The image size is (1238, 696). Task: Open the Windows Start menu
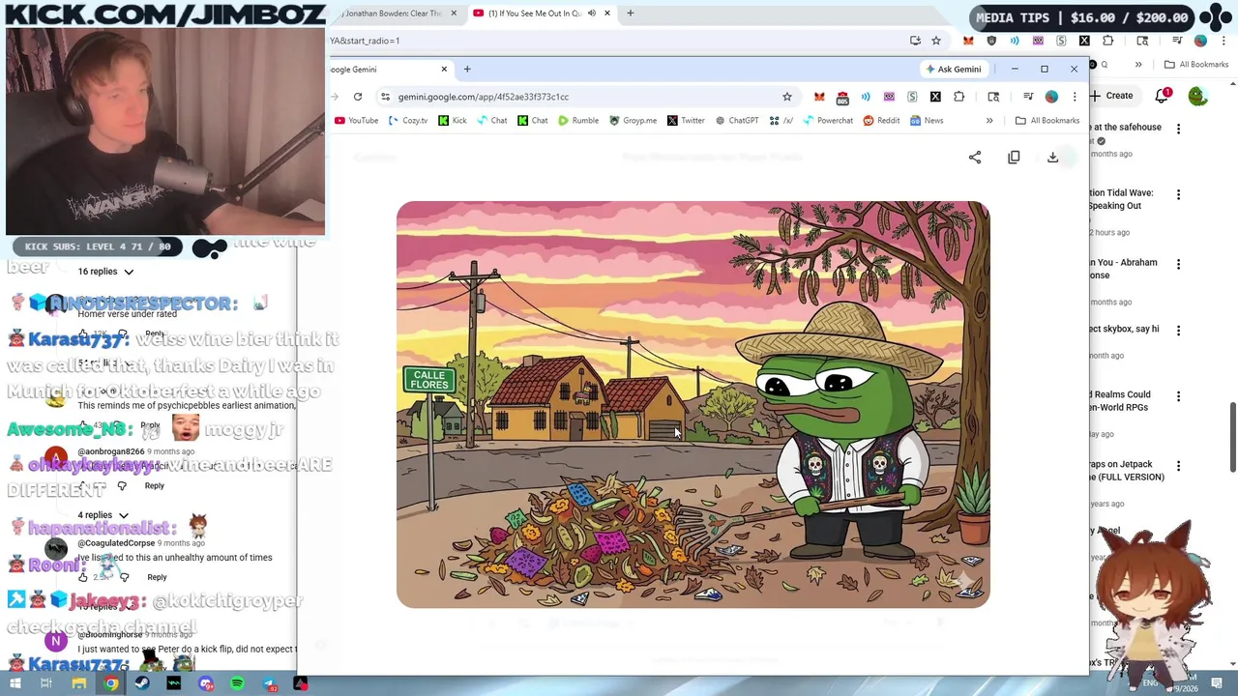tap(15, 683)
